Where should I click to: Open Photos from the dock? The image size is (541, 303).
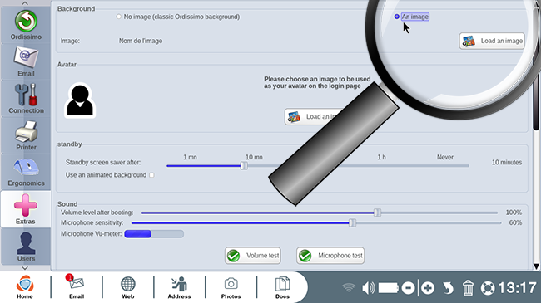tap(231, 287)
